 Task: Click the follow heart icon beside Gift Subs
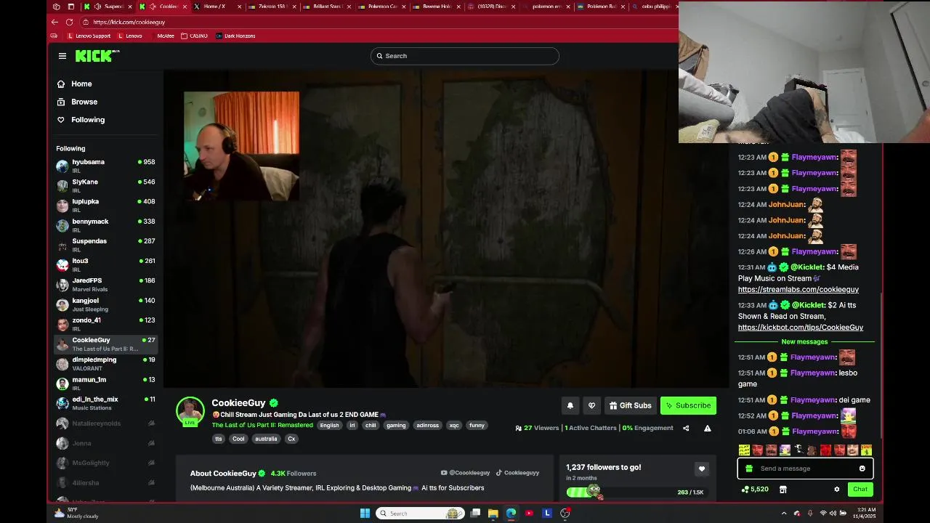pyautogui.click(x=591, y=405)
